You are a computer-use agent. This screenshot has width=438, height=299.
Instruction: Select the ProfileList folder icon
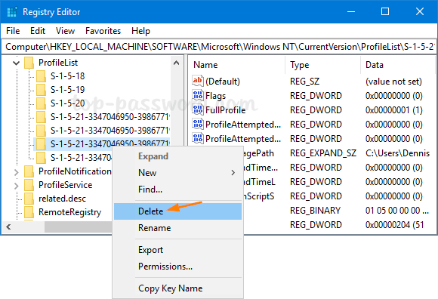(29, 63)
